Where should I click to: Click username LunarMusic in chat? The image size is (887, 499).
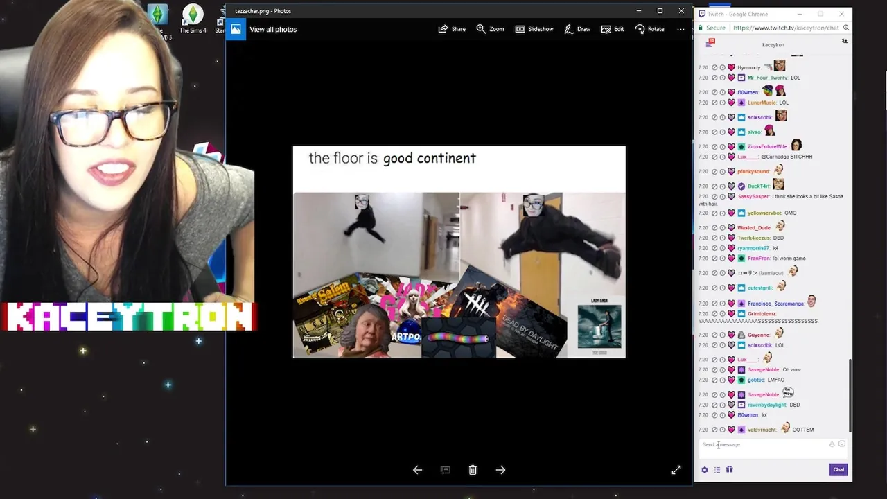point(762,103)
